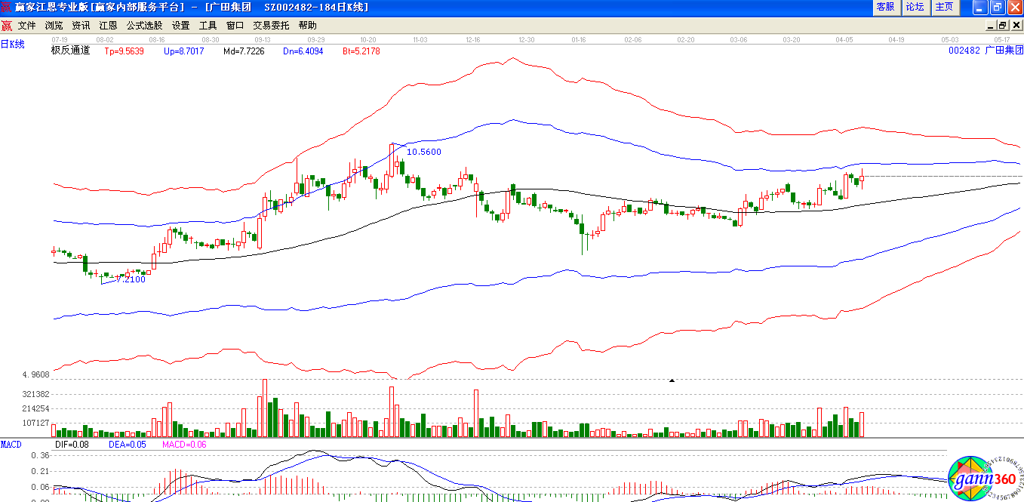Image resolution: width=1024 pixels, height=502 pixels.
Task: Open the 江恩 menu
Action: point(108,25)
